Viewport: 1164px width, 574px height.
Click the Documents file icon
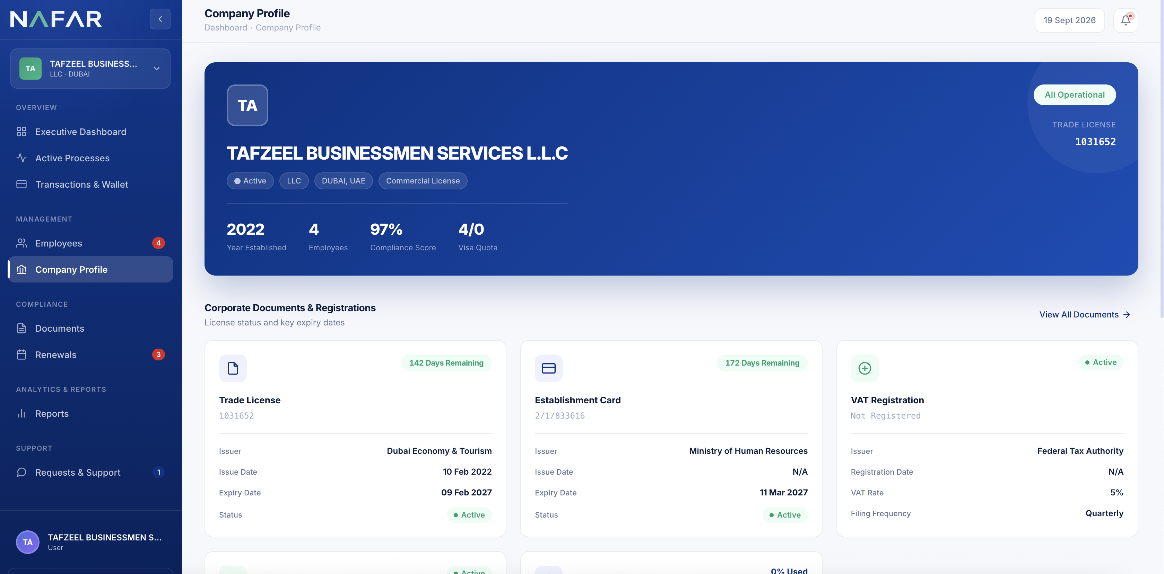(x=21, y=329)
